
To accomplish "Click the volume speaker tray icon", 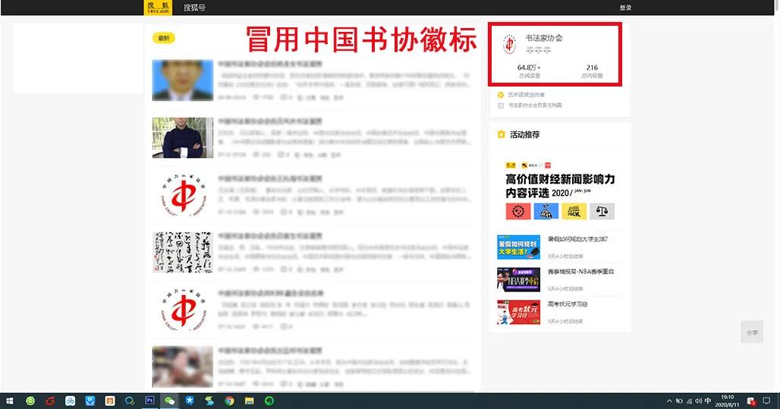I will click(x=698, y=401).
